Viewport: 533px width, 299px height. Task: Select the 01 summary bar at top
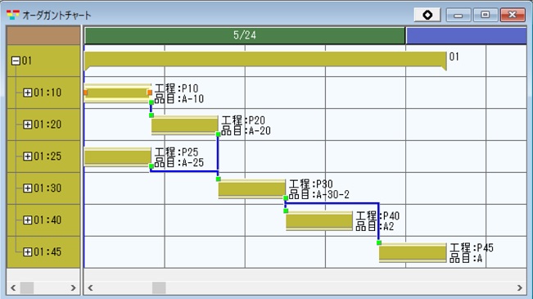[265, 60]
